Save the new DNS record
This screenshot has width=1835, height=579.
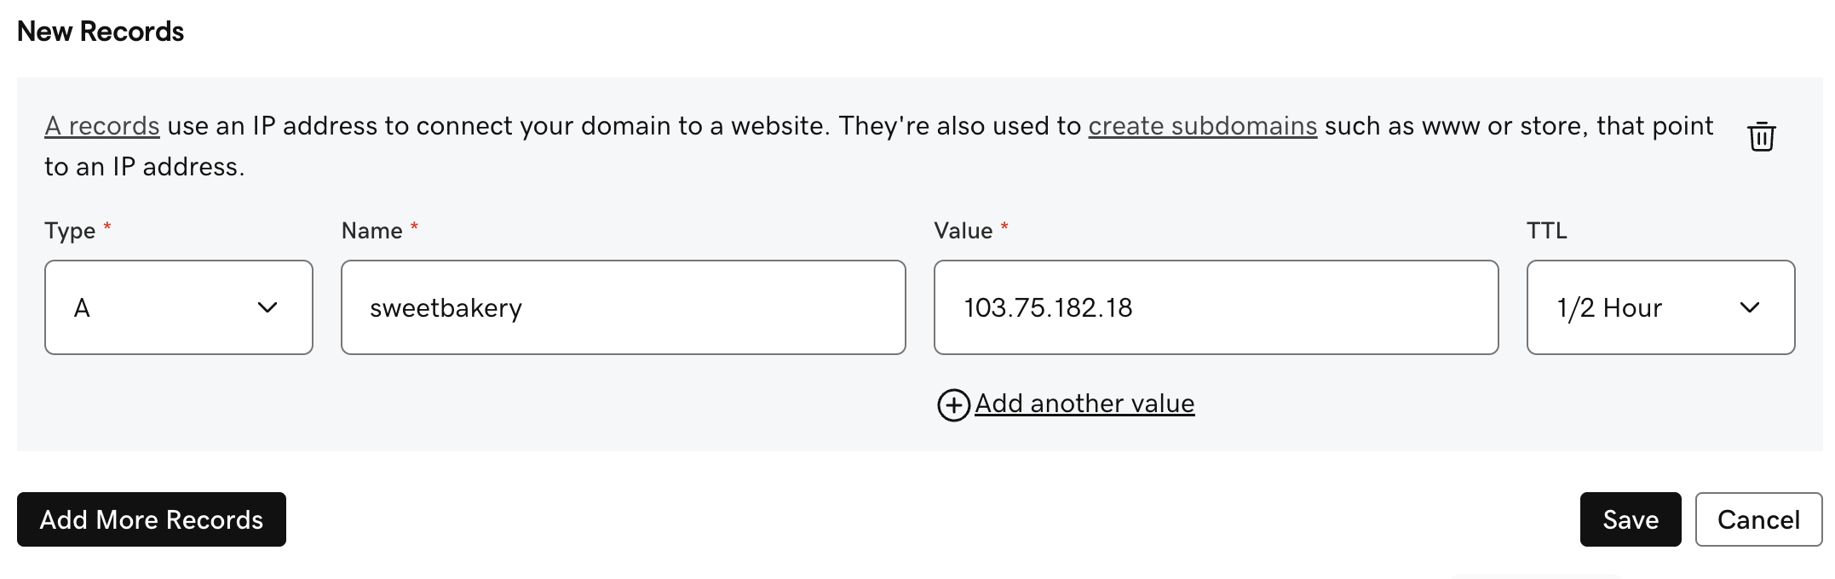[1631, 519]
